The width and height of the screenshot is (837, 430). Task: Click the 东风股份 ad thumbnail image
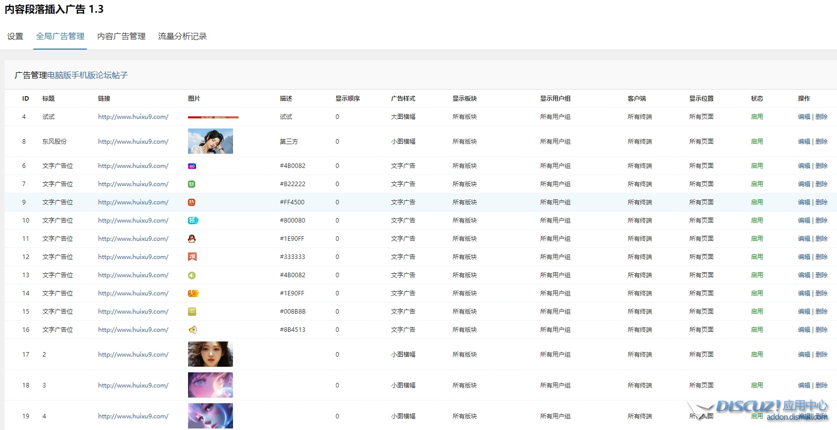210,141
